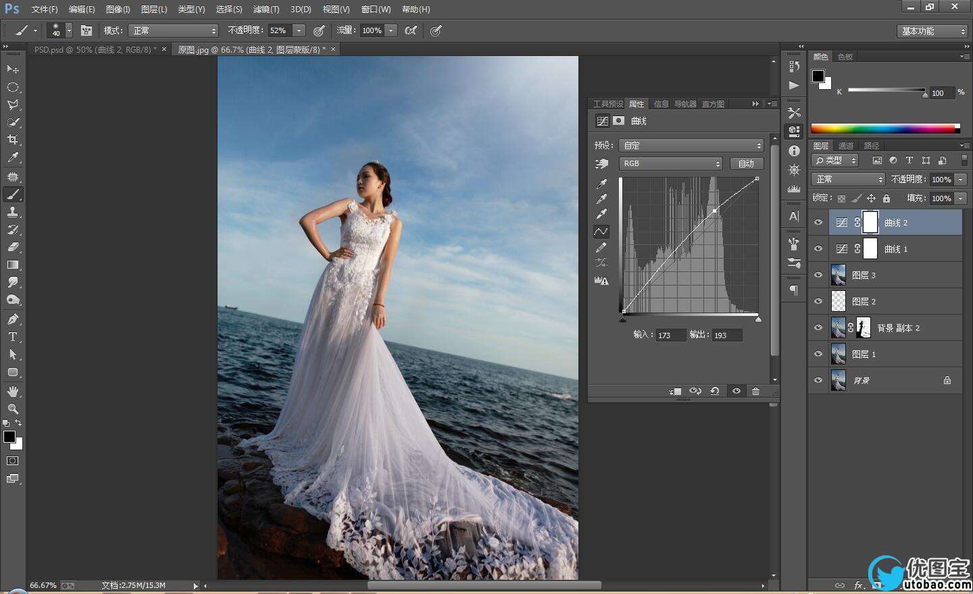Image resolution: width=973 pixels, height=594 pixels.
Task: Click the on-image adjustment hand in Curves panel
Action: (x=601, y=163)
